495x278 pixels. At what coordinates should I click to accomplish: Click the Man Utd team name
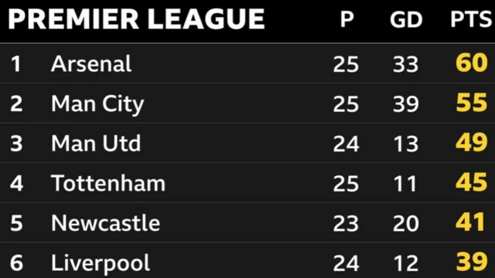[x=96, y=144]
